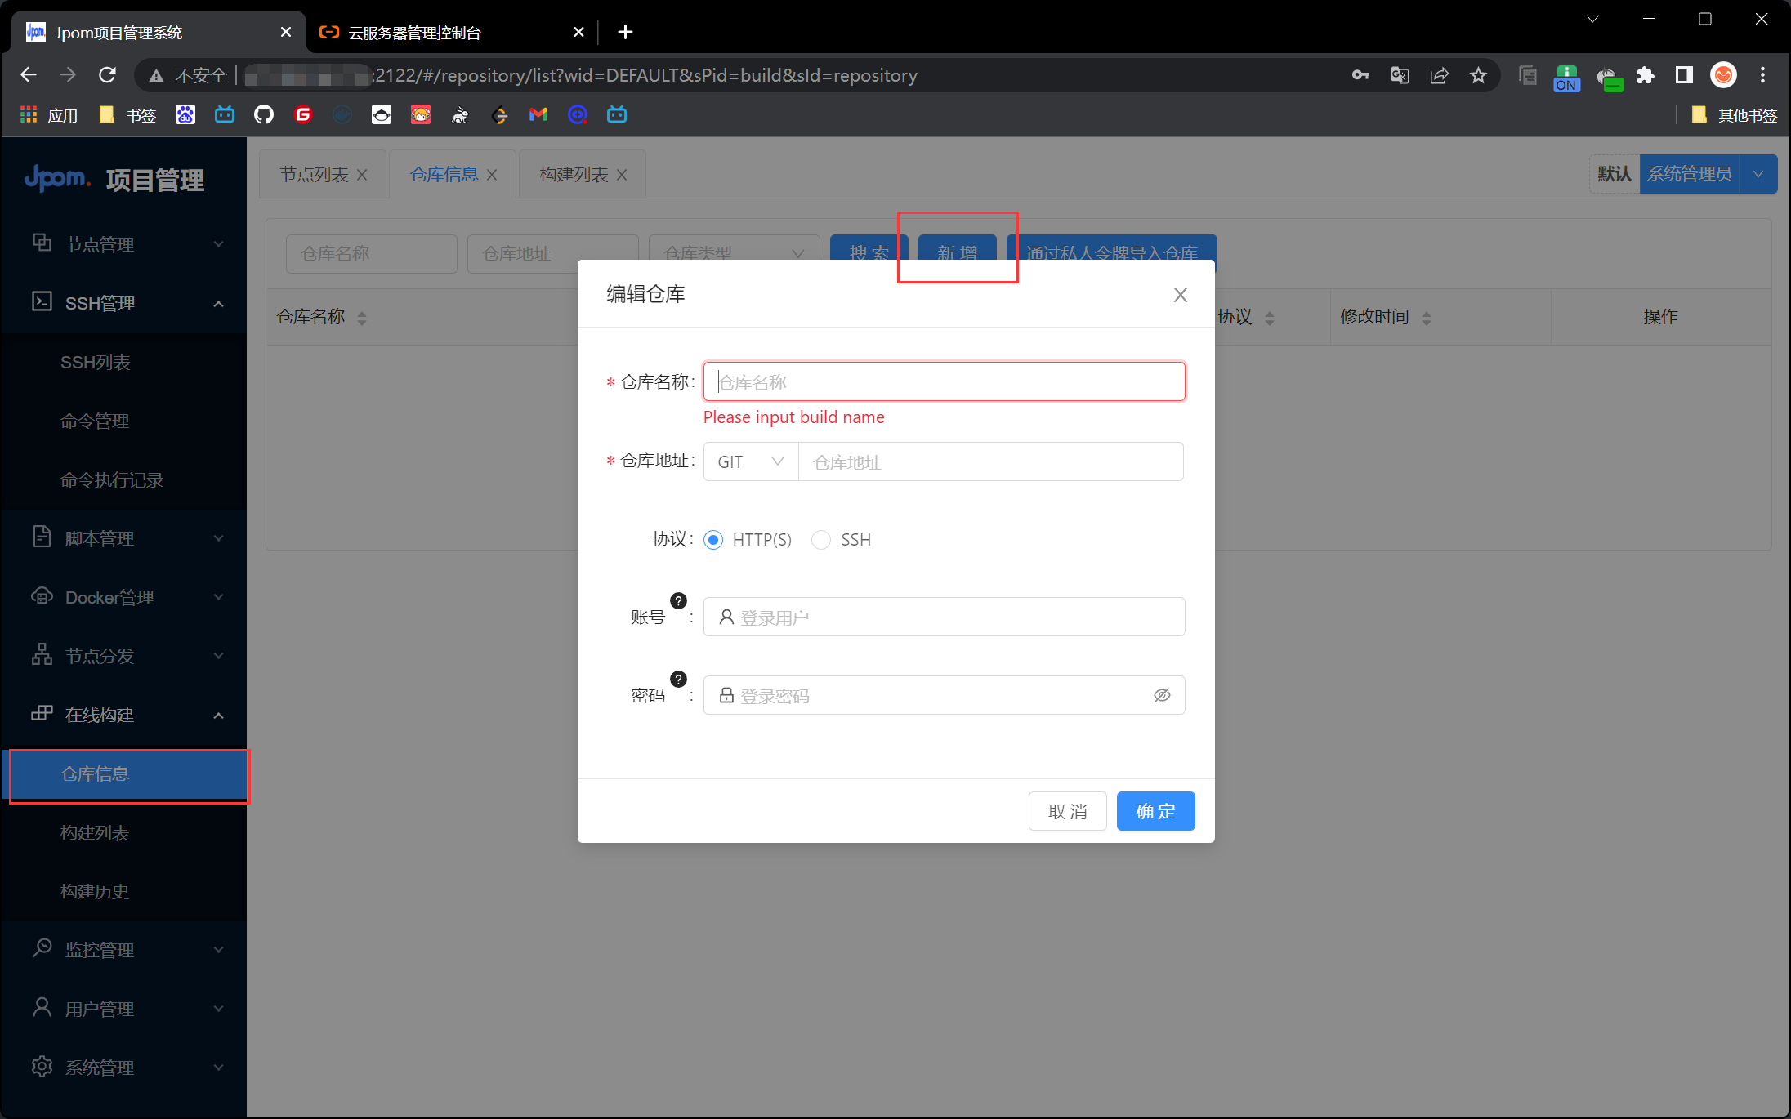Image resolution: width=1791 pixels, height=1119 pixels.
Task: Open 构建历史 in the sidebar
Action: pos(95,891)
